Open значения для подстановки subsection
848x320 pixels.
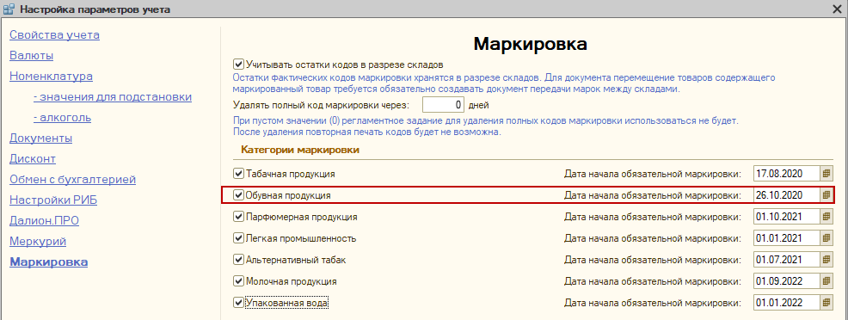point(113,96)
